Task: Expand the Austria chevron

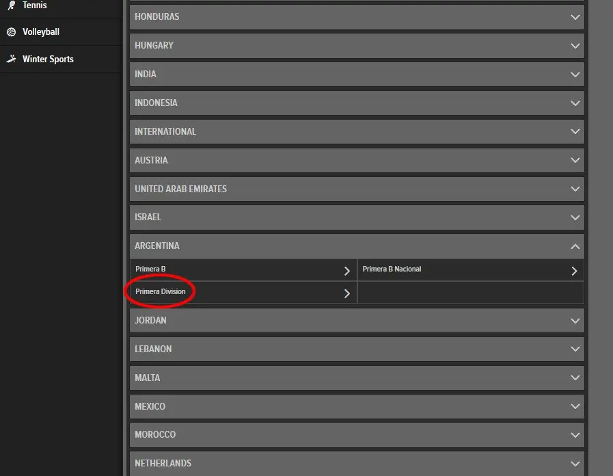Action: (x=575, y=160)
